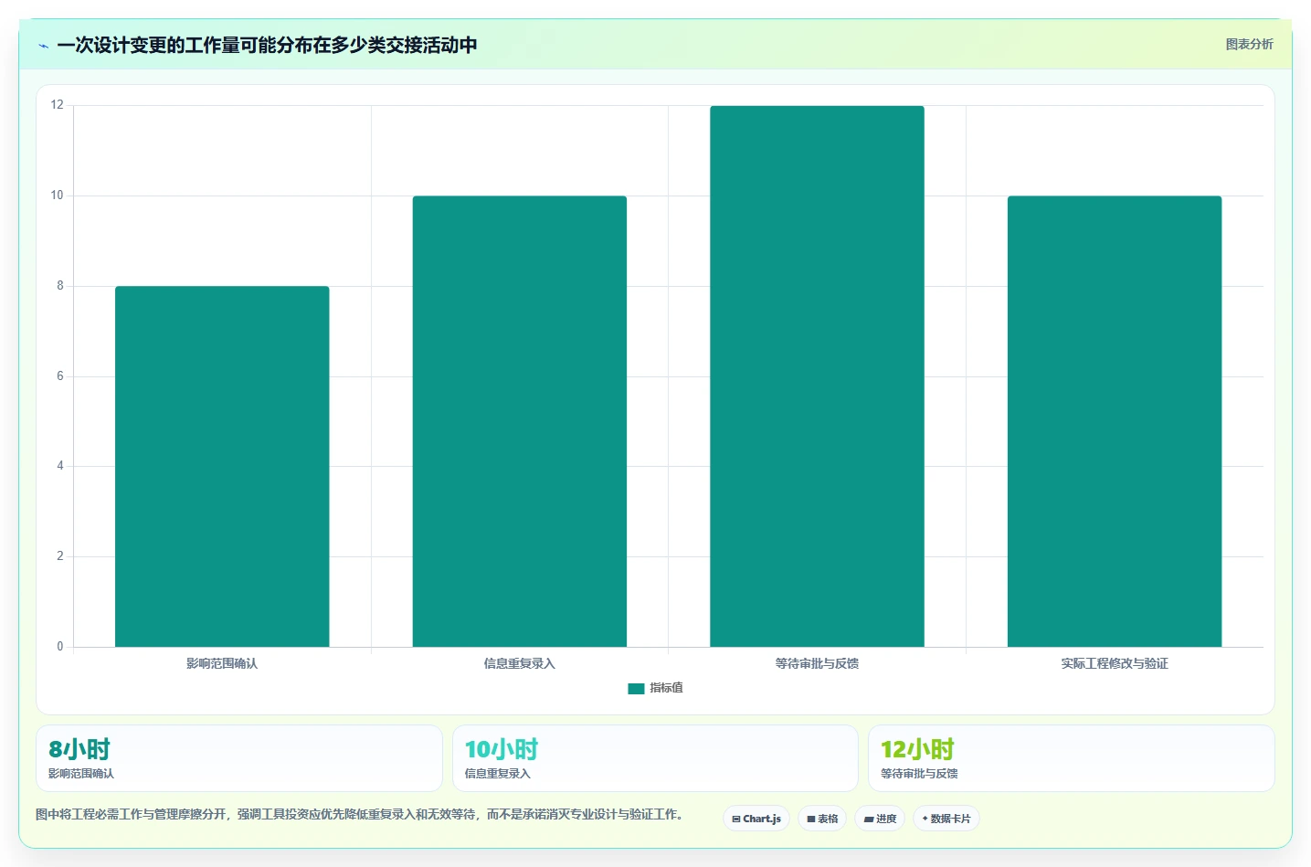Screen dimensions: 1311x867
Task: Click the 信息重复录入 caption under 10小时
Action: click(x=498, y=774)
